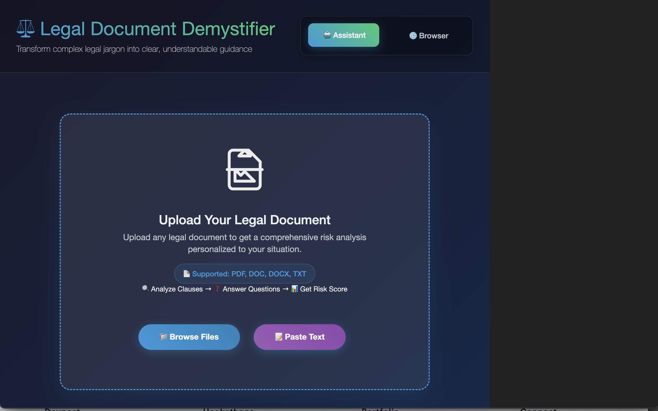Click the red question mark icon
Screen dimensions: 658x411
(217, 289)
